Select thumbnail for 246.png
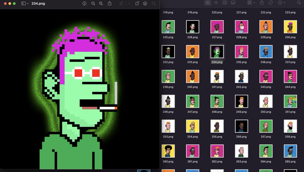 (x=168, y=101)
